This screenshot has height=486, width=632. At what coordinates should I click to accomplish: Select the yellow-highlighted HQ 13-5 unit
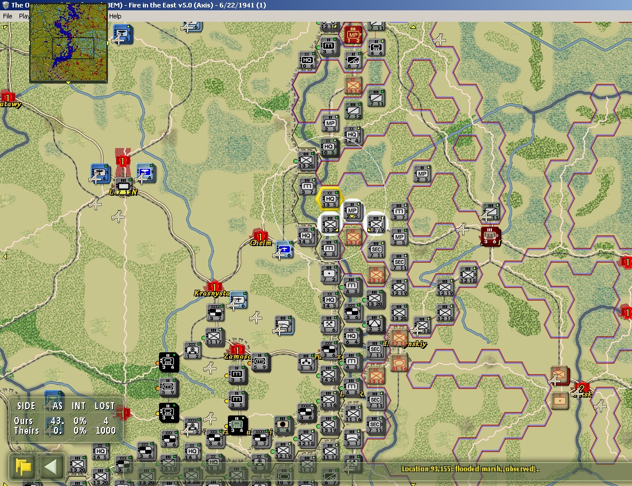click(x=329, y=199)
